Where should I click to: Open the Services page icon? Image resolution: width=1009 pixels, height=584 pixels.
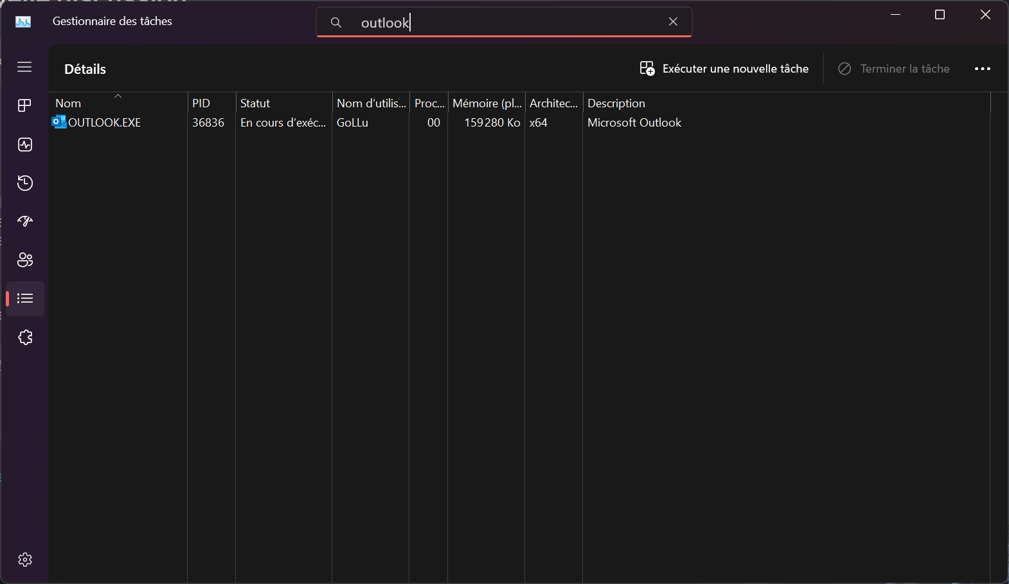click(x=24, y=337)
